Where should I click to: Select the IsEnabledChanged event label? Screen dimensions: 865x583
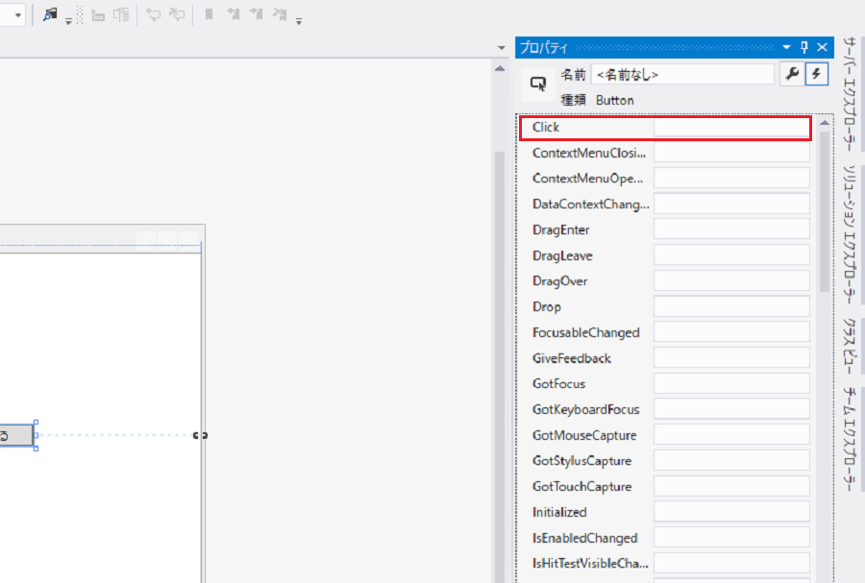(x=584, y=538)
